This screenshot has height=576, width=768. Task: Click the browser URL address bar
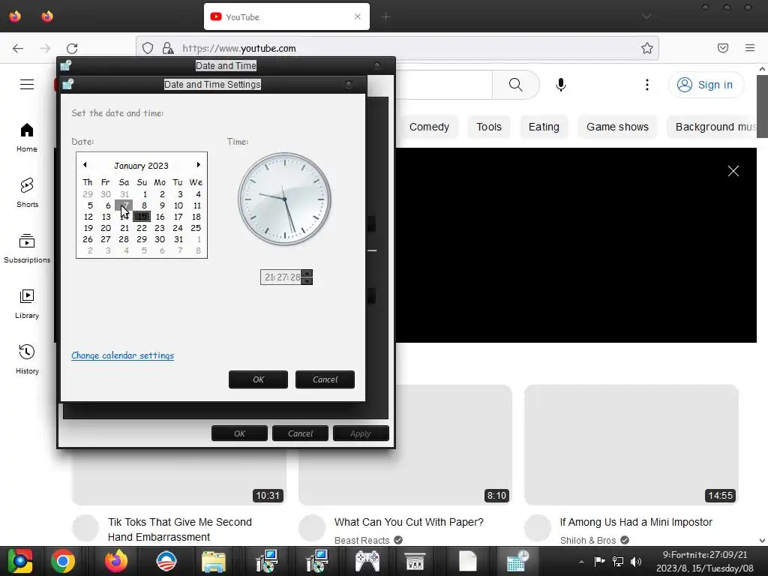click(397, 48)
